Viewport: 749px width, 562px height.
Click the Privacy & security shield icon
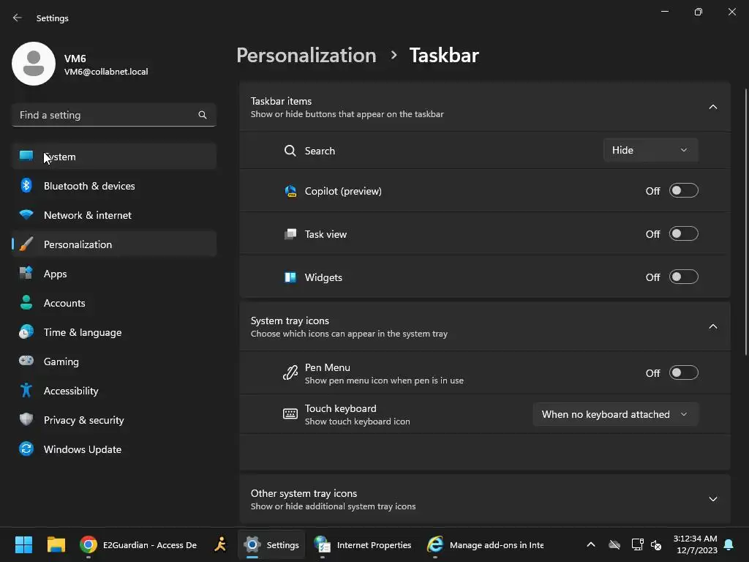coord(26,420)
